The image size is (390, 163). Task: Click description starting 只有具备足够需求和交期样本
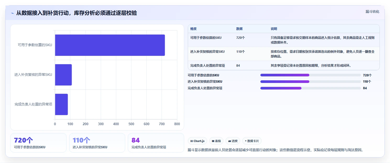point(323,40)
